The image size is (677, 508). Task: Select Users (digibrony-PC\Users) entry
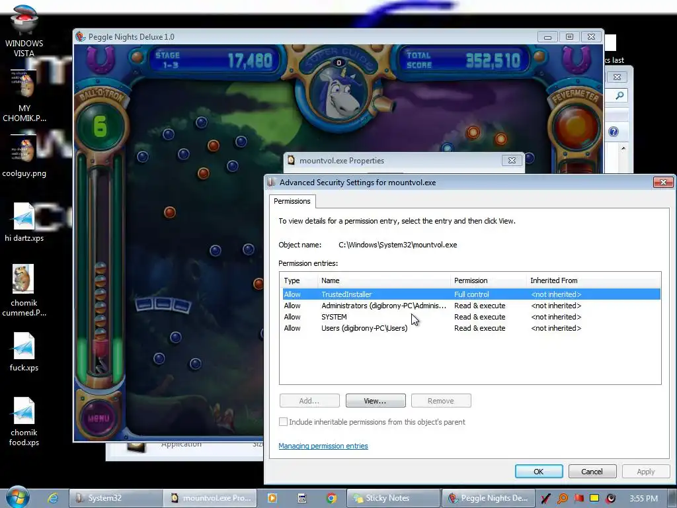(471, 328)
